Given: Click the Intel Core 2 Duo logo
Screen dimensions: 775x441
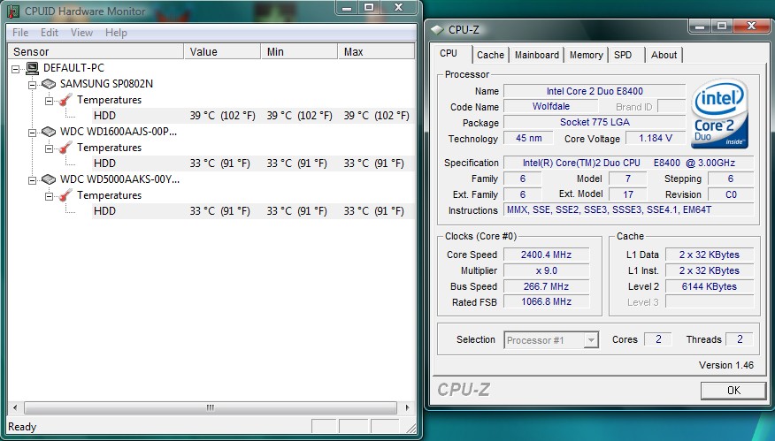Looking at the screenshot, I should tap(719, 114).
